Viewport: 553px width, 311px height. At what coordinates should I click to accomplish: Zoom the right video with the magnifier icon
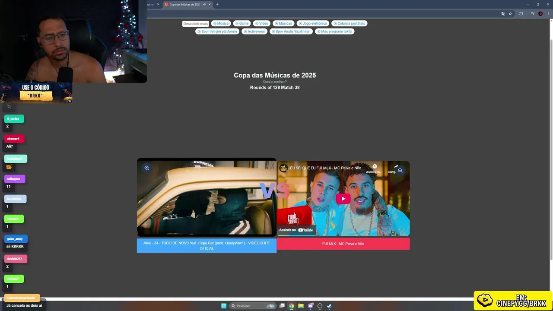click(x=400, y=171)
